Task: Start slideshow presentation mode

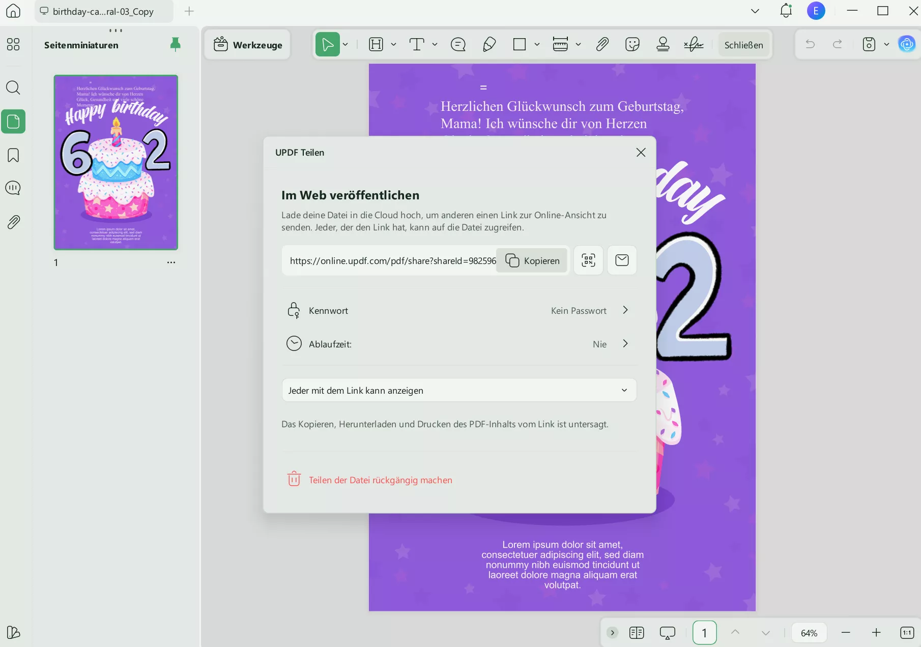Action: [668, 633]
